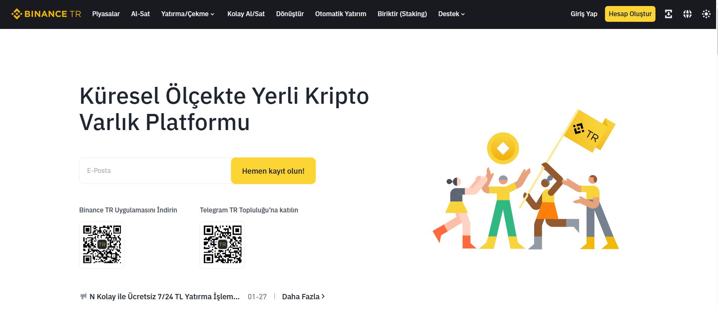Expand the Destek dropdown
Screen dimensions: 718x309
click(x=451, y=14)
